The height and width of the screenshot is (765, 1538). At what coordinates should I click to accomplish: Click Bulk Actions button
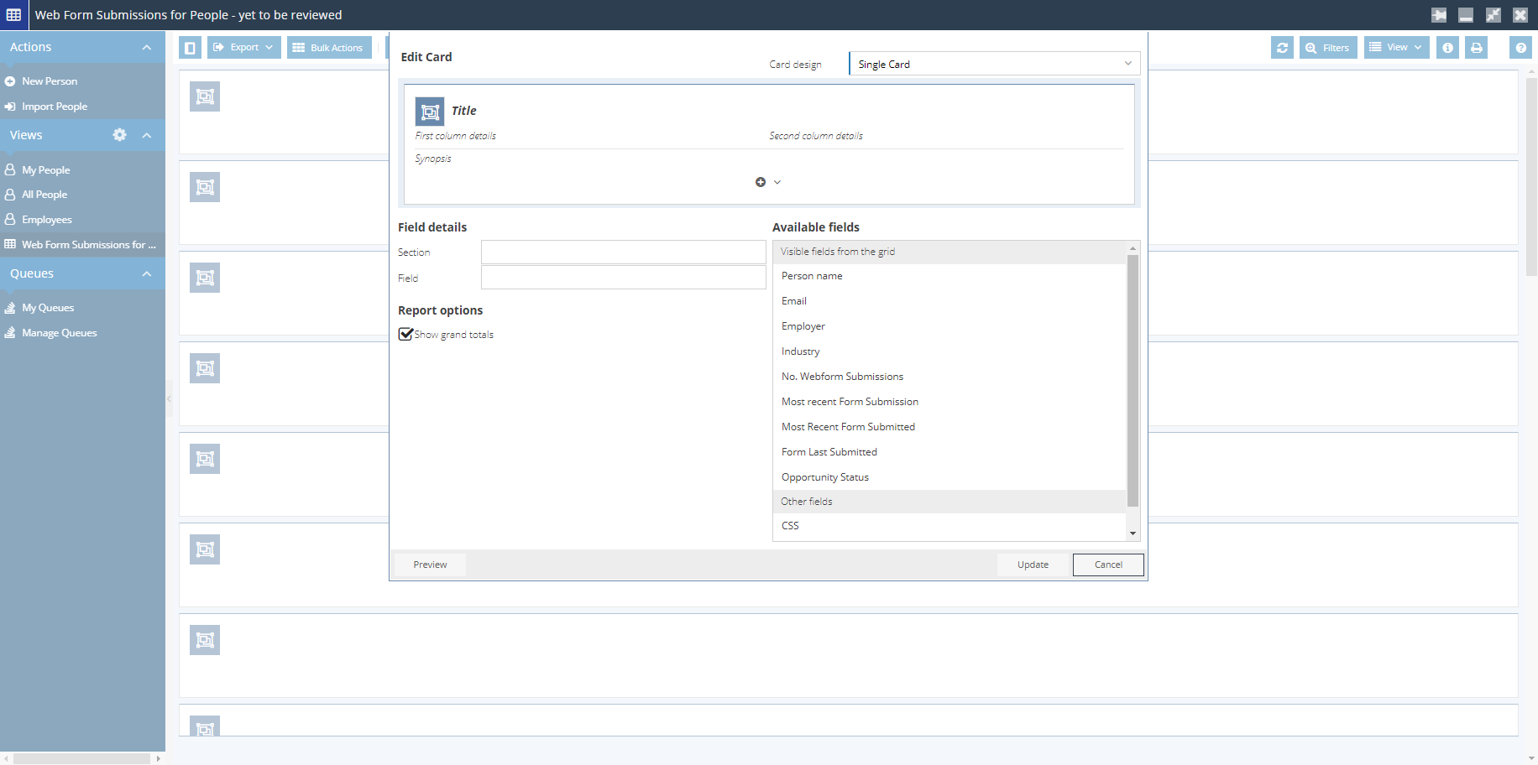pos(329,48)
